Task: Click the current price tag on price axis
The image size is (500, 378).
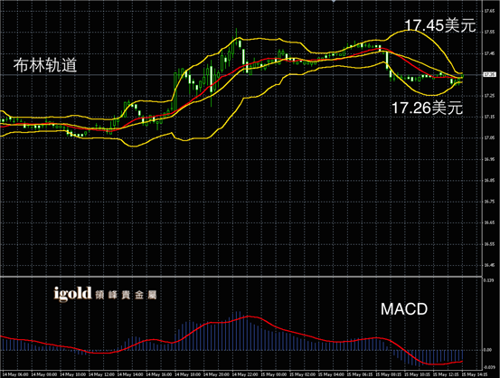Action: click(489, 75)
